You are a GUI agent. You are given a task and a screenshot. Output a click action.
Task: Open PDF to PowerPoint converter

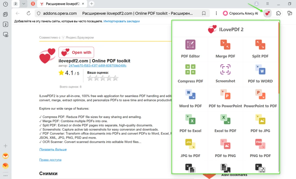225,99
